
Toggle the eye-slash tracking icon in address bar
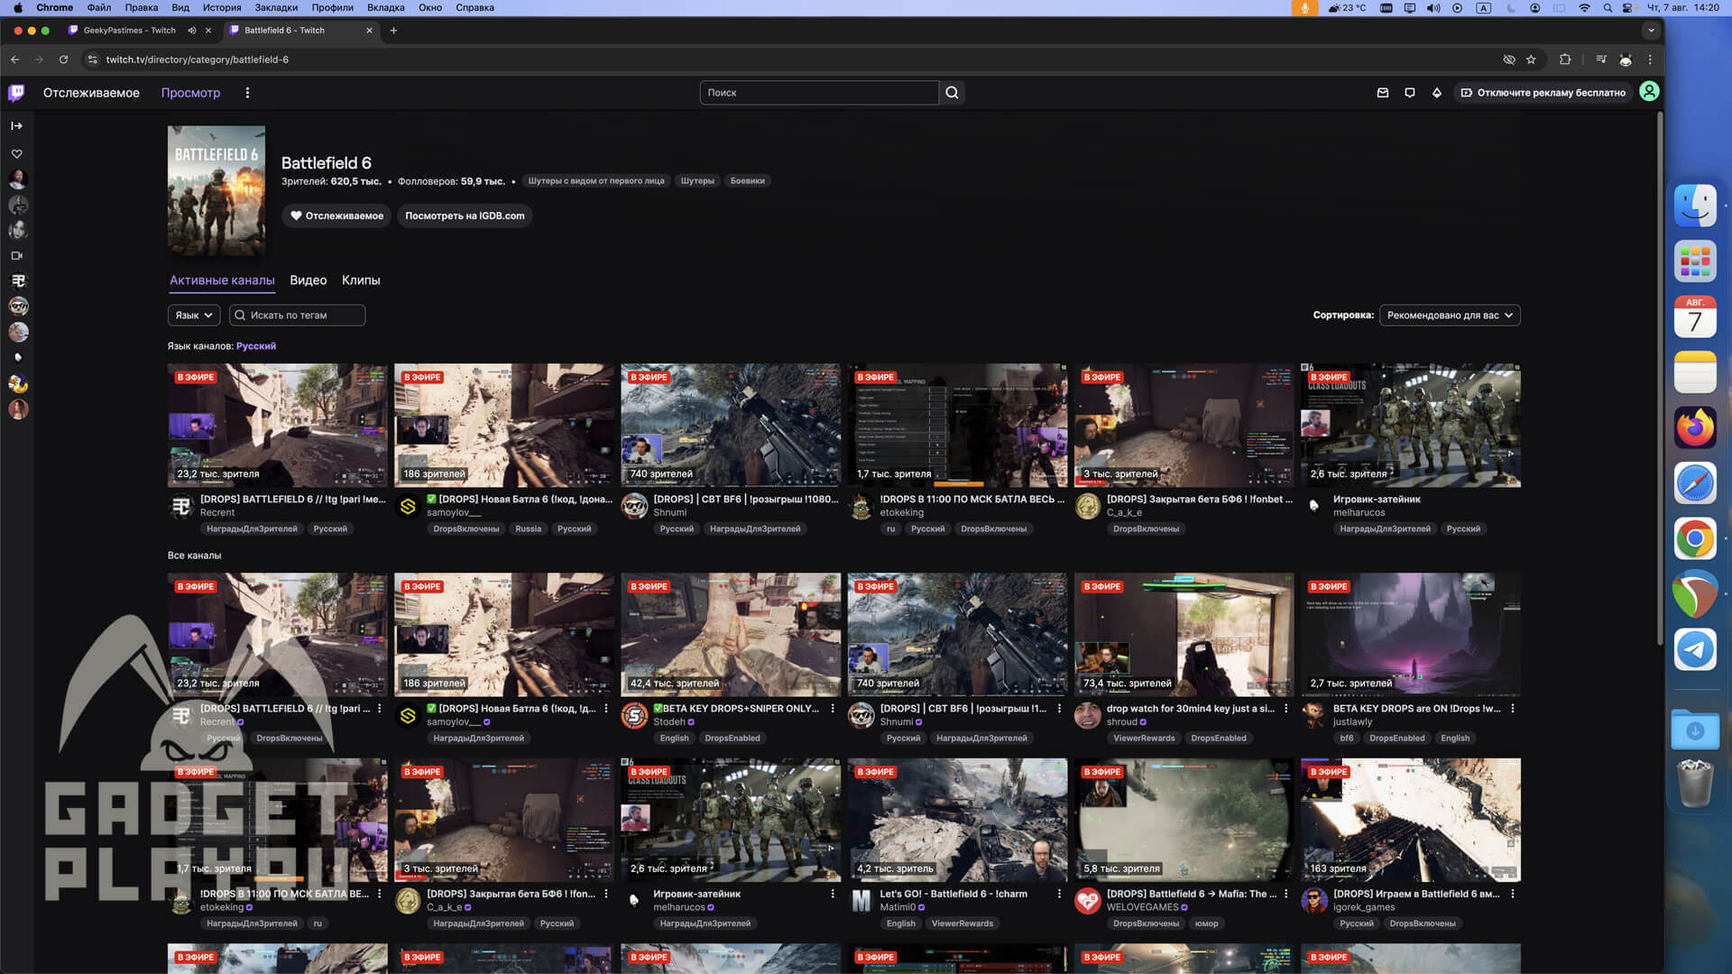(1509, 60)
